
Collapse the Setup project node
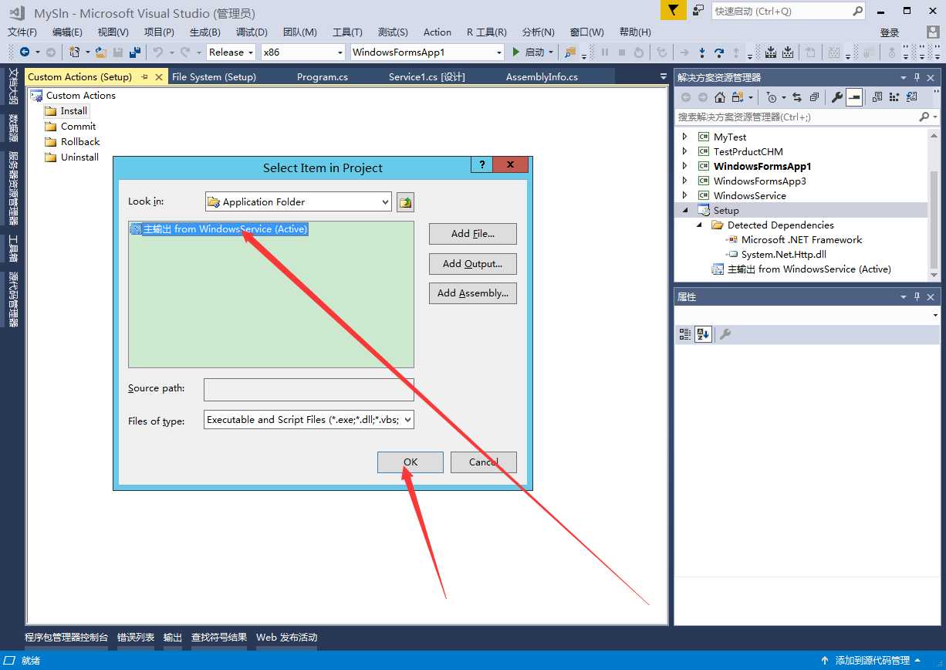click(684, 211)
